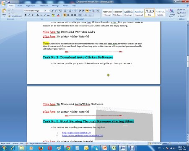Apply the Heading 1 style

tap(128, 13)
